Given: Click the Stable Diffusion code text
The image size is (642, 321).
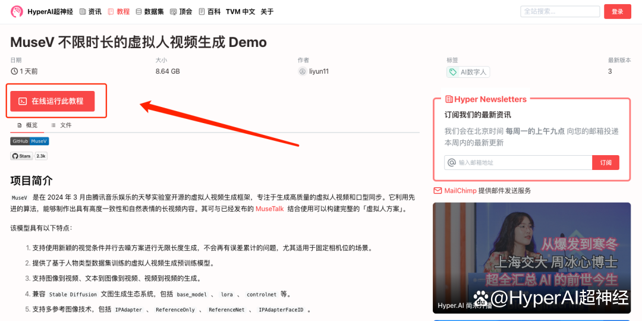Looking at the screenshot, I should pos(73,294).
